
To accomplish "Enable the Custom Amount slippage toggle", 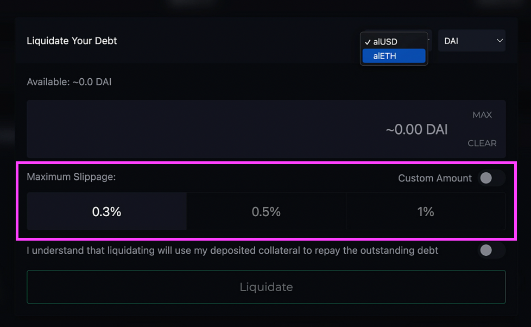I will tap(491, 178).
